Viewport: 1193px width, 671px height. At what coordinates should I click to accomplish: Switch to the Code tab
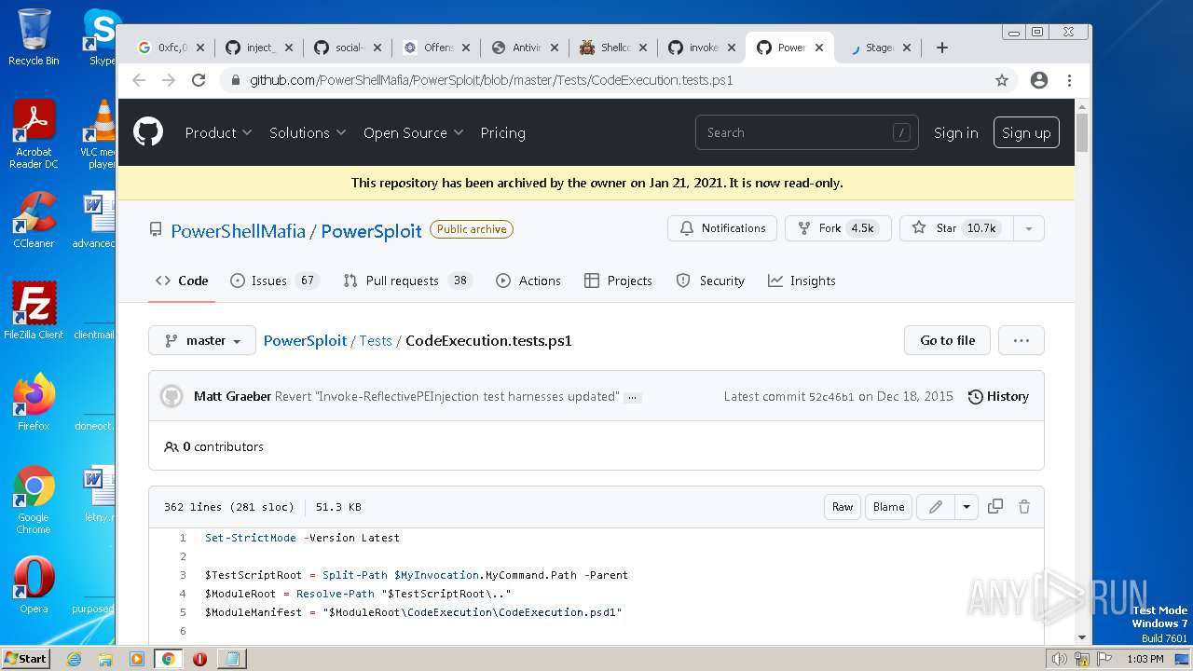coord(182,281)
